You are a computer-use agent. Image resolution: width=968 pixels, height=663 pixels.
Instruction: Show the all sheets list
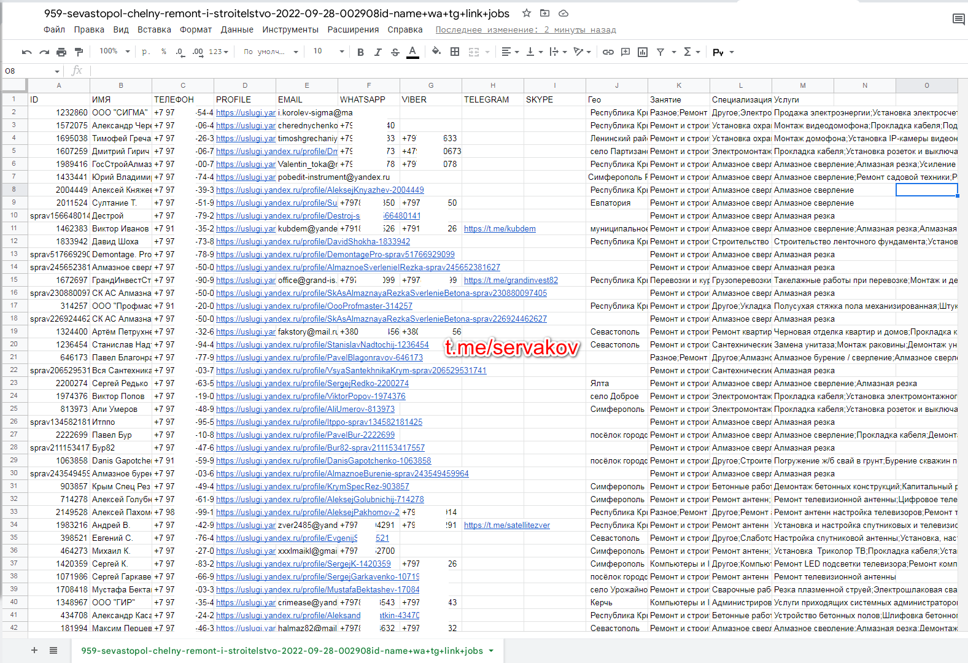[x=53, y=650]
